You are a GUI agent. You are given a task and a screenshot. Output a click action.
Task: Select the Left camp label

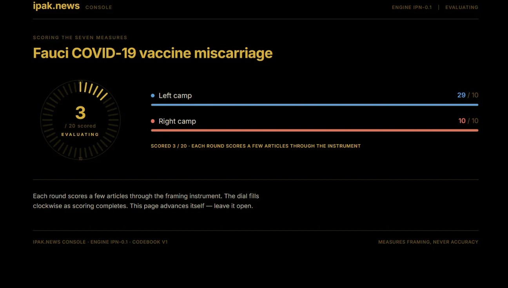coord(175,95)
